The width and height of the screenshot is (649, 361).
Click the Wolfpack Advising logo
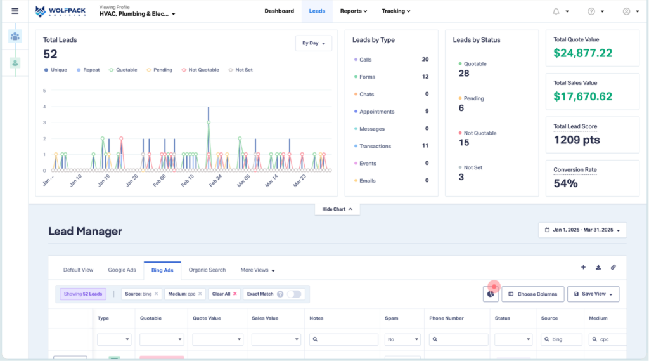point(60,11)
